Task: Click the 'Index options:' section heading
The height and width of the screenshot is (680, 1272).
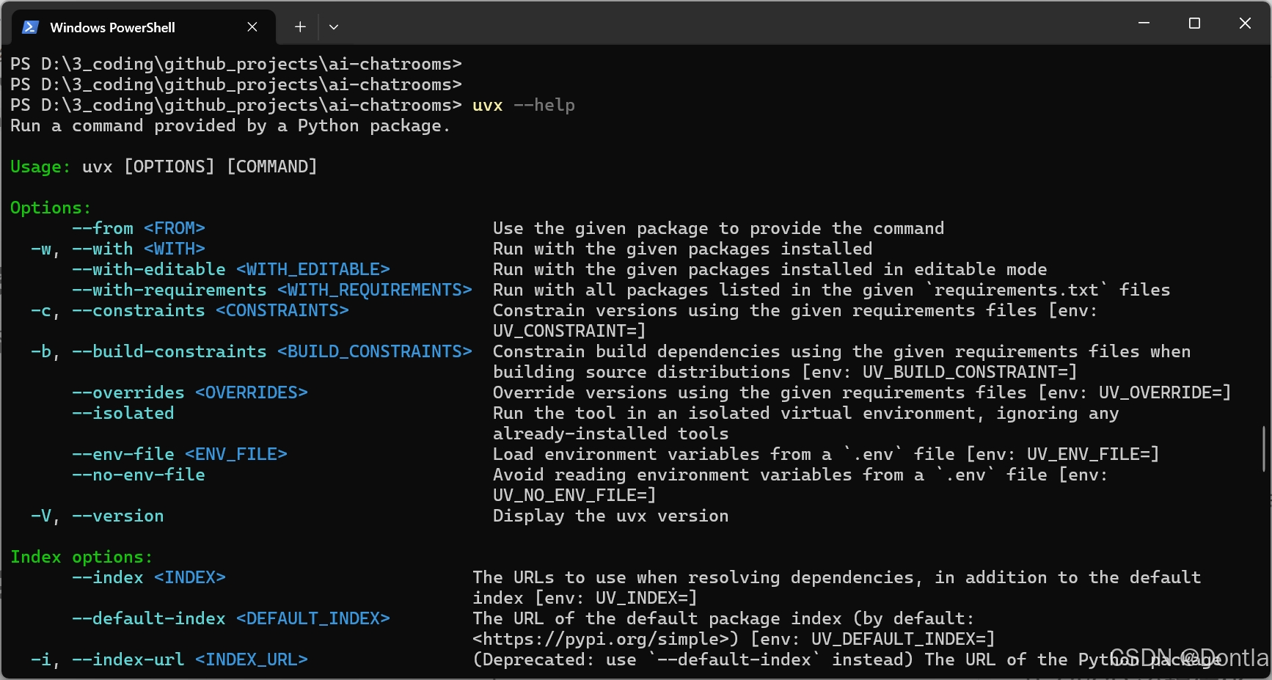Action: coord(81,557)
